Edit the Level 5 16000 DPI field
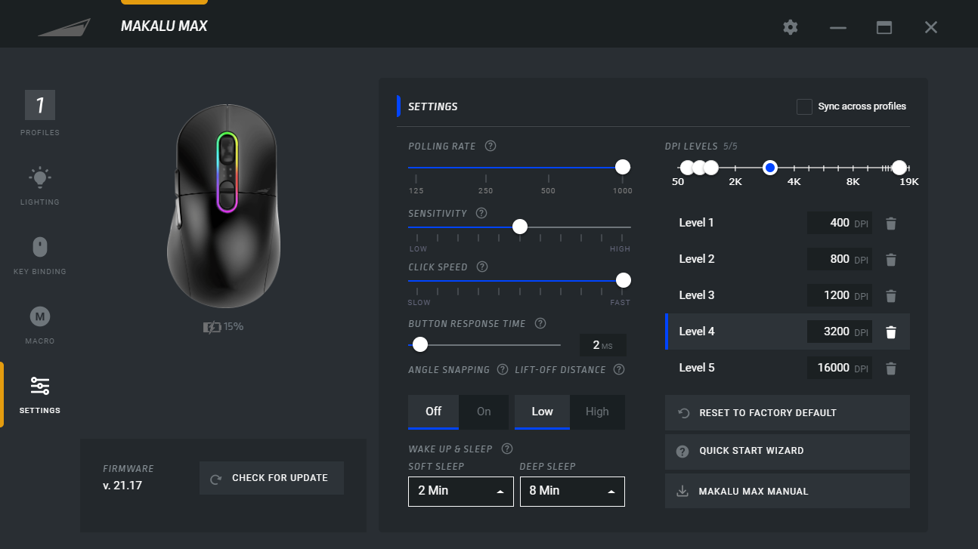This screenshot has width=978, height=549. 839,368
